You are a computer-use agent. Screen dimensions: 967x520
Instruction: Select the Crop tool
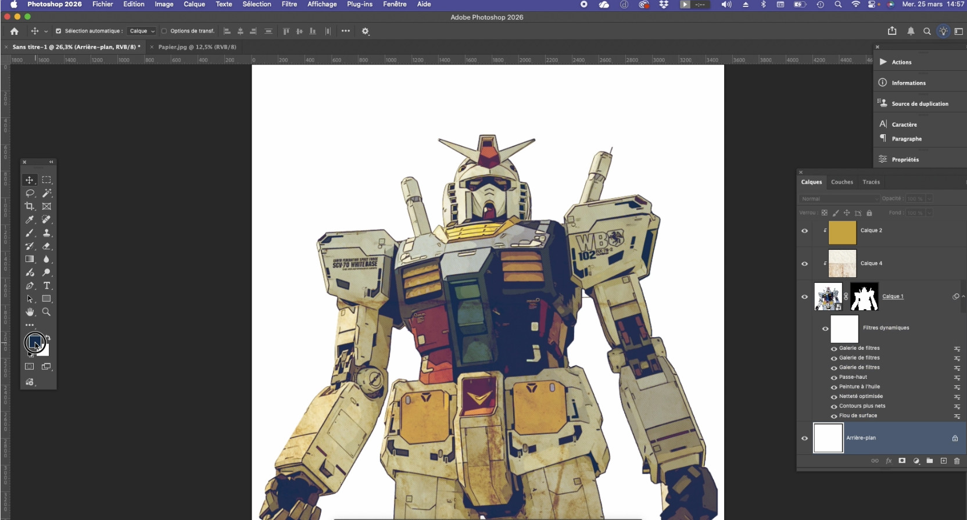[30, 206]
